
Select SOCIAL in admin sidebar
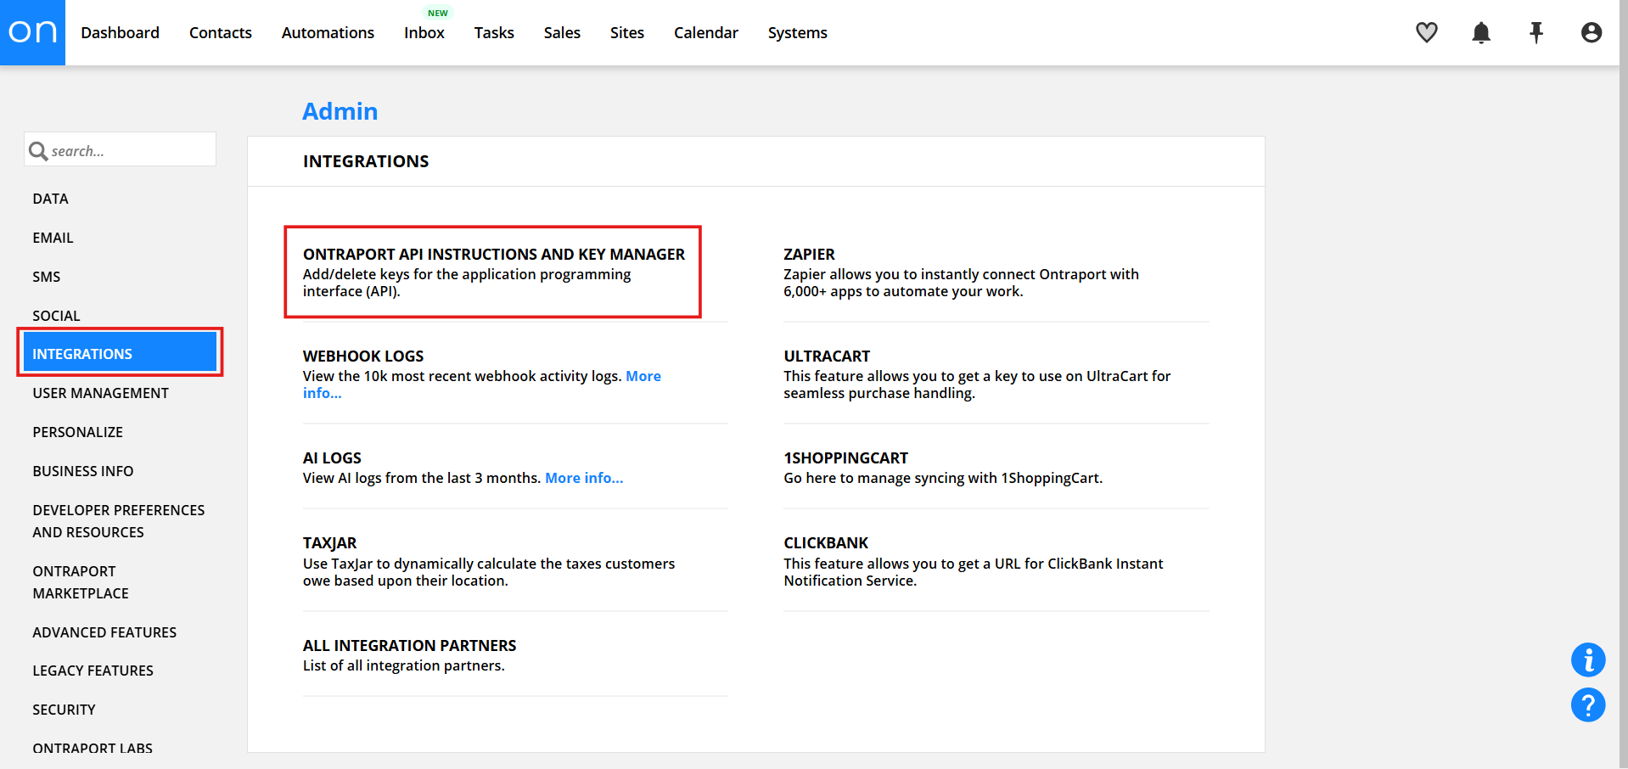[x=56, y=316]
